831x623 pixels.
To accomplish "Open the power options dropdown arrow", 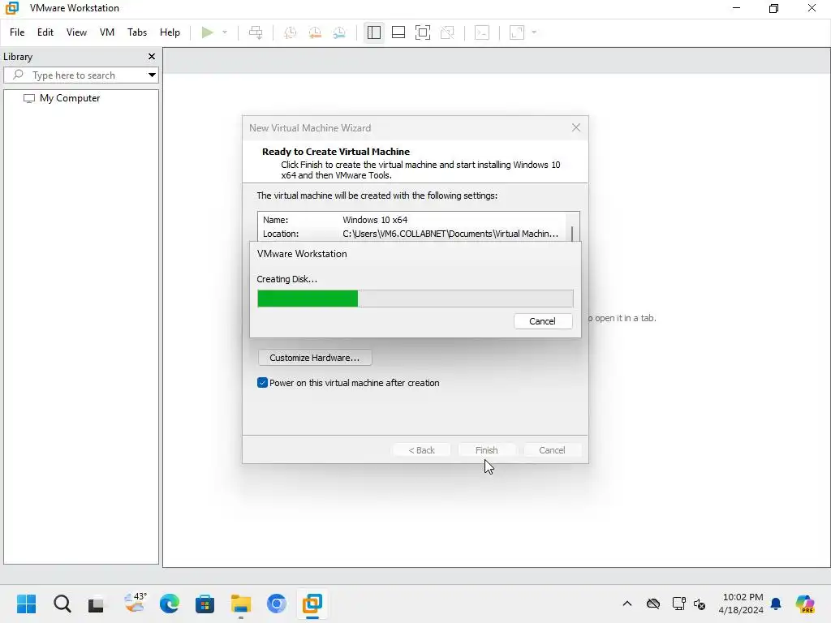I will 225,32.
